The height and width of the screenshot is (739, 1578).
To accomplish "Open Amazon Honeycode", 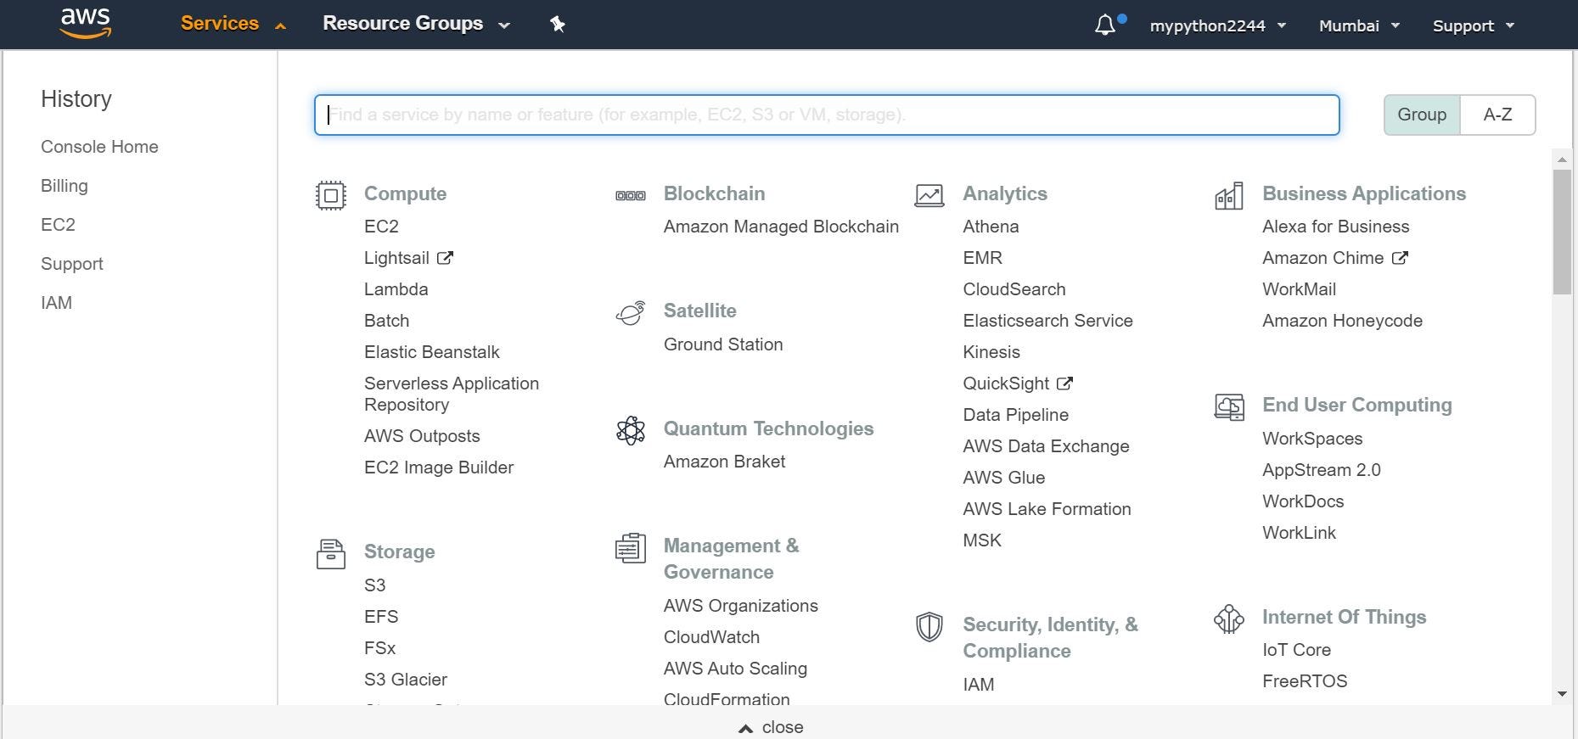I will pos(1342,321).
